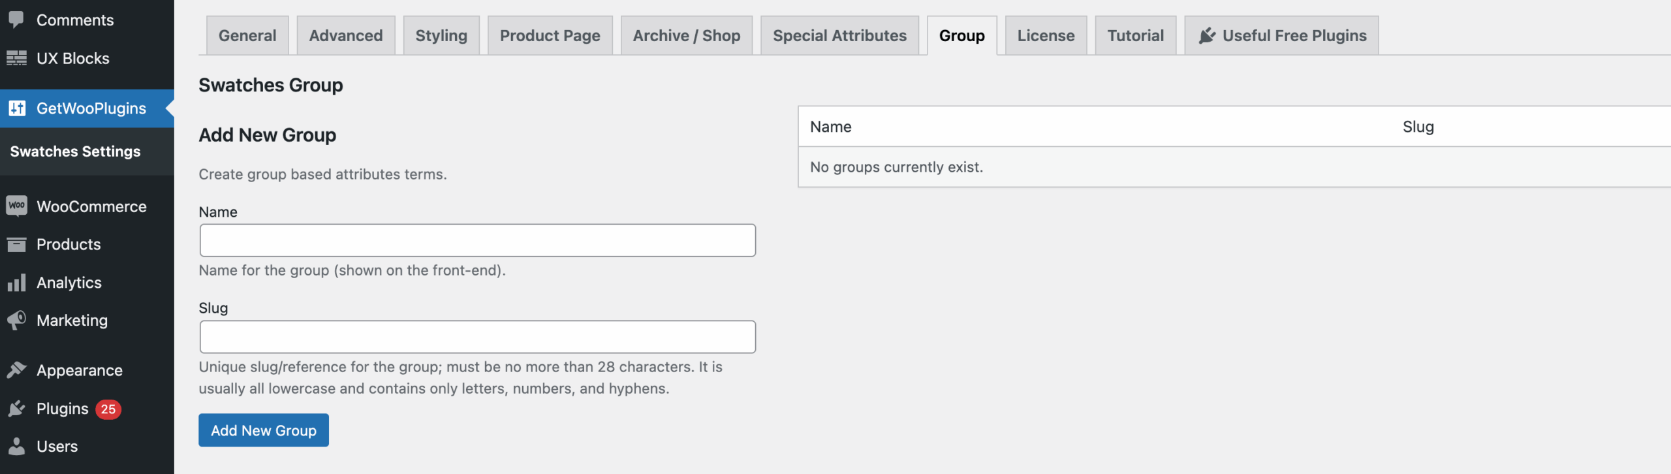Click the GetWooPlugins sliders icon
This screenshot has height=474, width=1671.
(17, 108)
